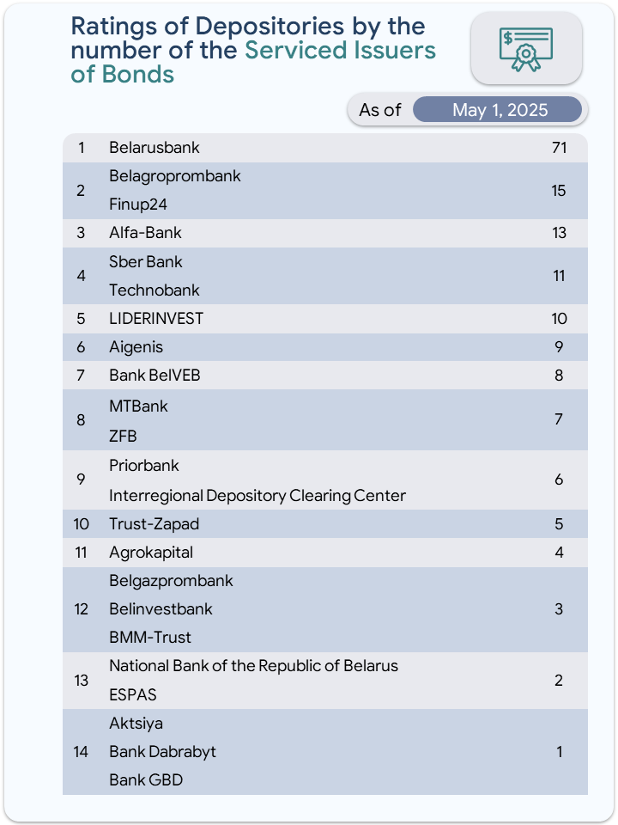Choose MTBank from rank 8

point(138,406)
